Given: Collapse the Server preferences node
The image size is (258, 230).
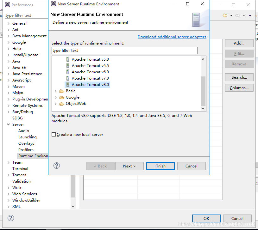Looking at the screenshot, I should tap(9, 124).
